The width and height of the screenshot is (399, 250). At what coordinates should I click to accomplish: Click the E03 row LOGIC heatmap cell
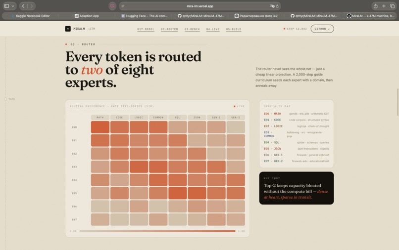[x=139, y=167]
